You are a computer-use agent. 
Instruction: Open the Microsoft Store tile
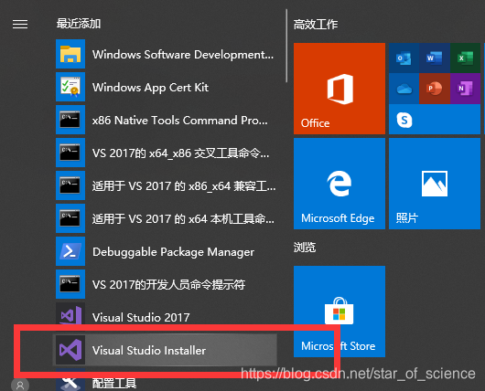[x=339, y=312]
